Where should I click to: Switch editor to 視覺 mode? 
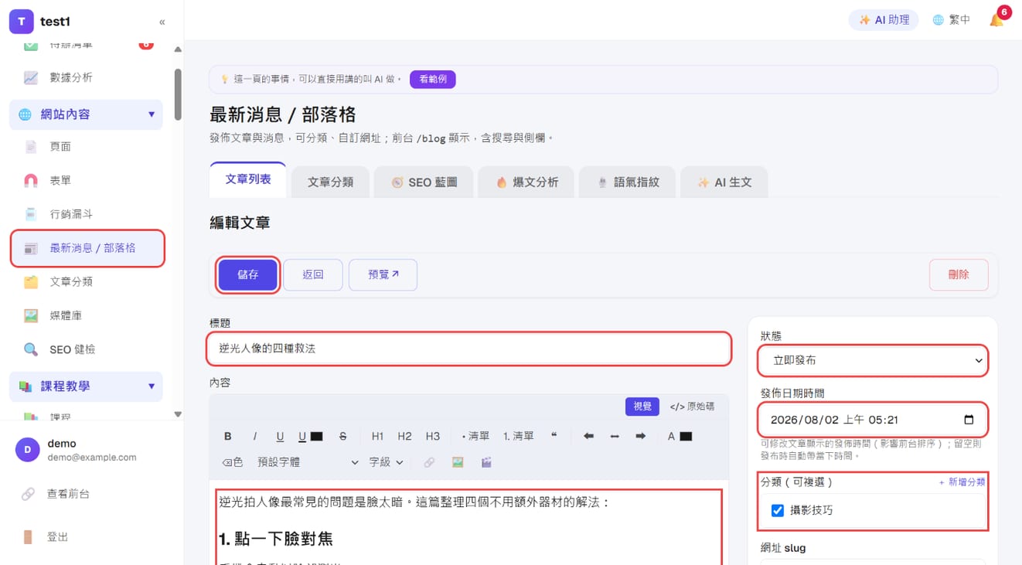[x=642, y=406]
